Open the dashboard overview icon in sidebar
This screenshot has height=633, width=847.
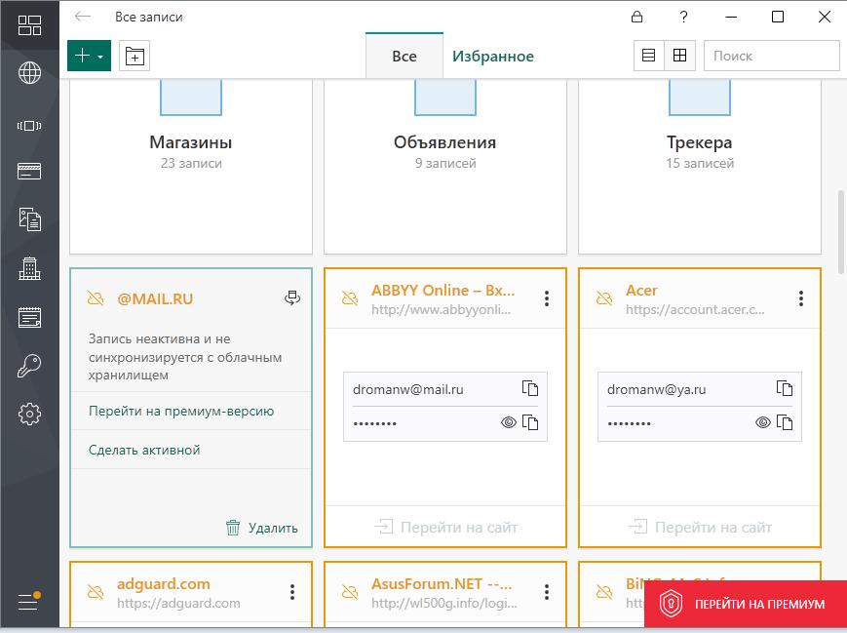point(29,24)
